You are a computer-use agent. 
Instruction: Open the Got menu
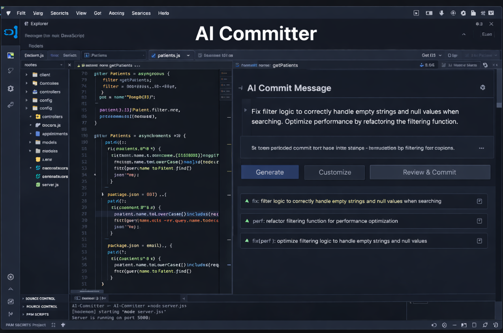tap(98, 13)
